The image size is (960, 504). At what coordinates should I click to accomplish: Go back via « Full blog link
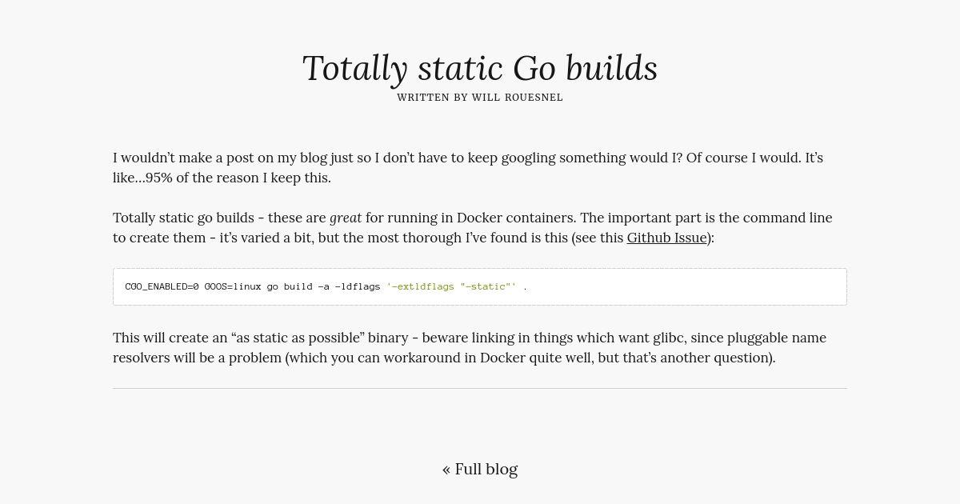480,469
